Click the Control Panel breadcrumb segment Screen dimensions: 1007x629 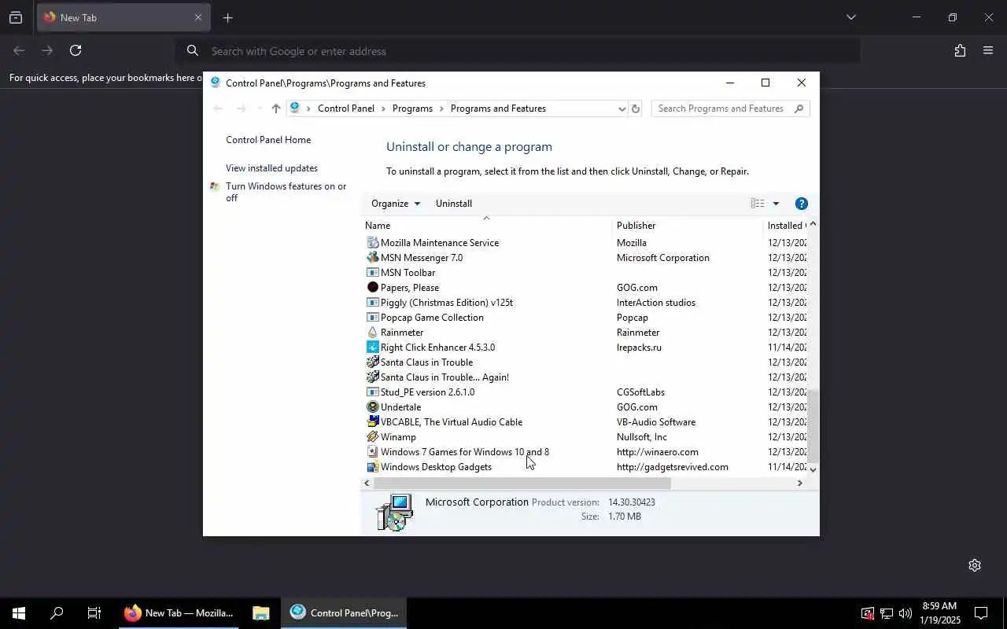[346, 109]
